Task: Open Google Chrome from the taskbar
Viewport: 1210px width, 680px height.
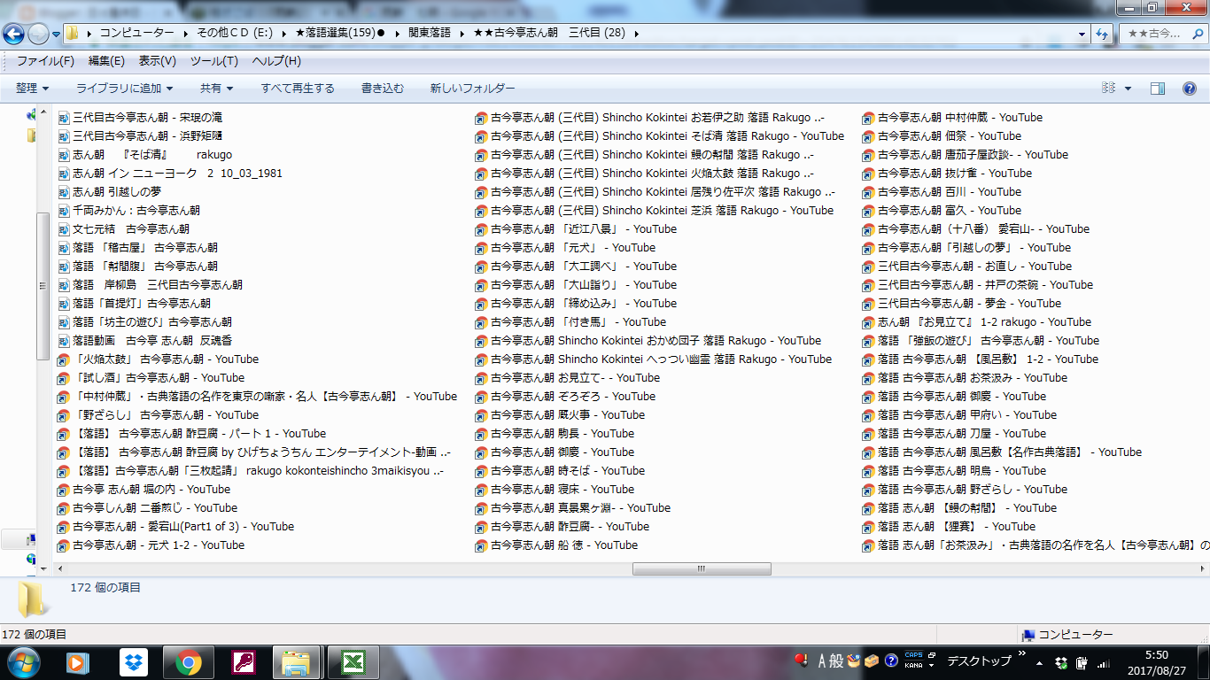Action: [188, 662]
